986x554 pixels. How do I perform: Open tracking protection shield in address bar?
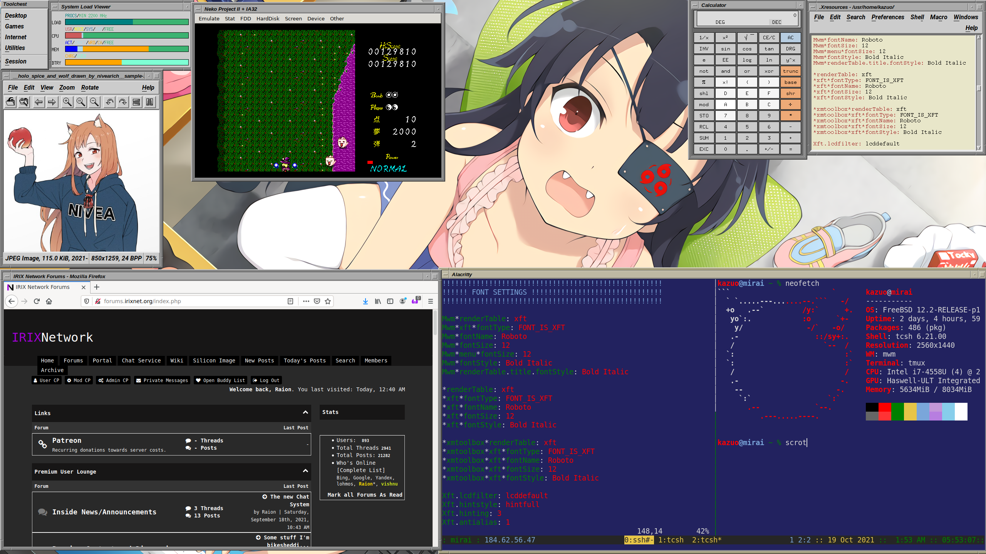87,301
